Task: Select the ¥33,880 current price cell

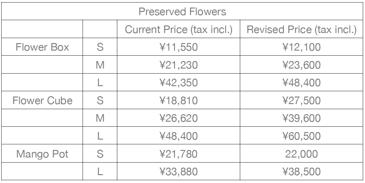Action: click(178, 172)
